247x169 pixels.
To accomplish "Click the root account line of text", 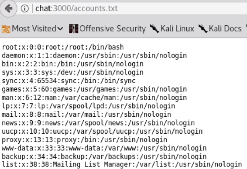I will click(x=63, y=47).
